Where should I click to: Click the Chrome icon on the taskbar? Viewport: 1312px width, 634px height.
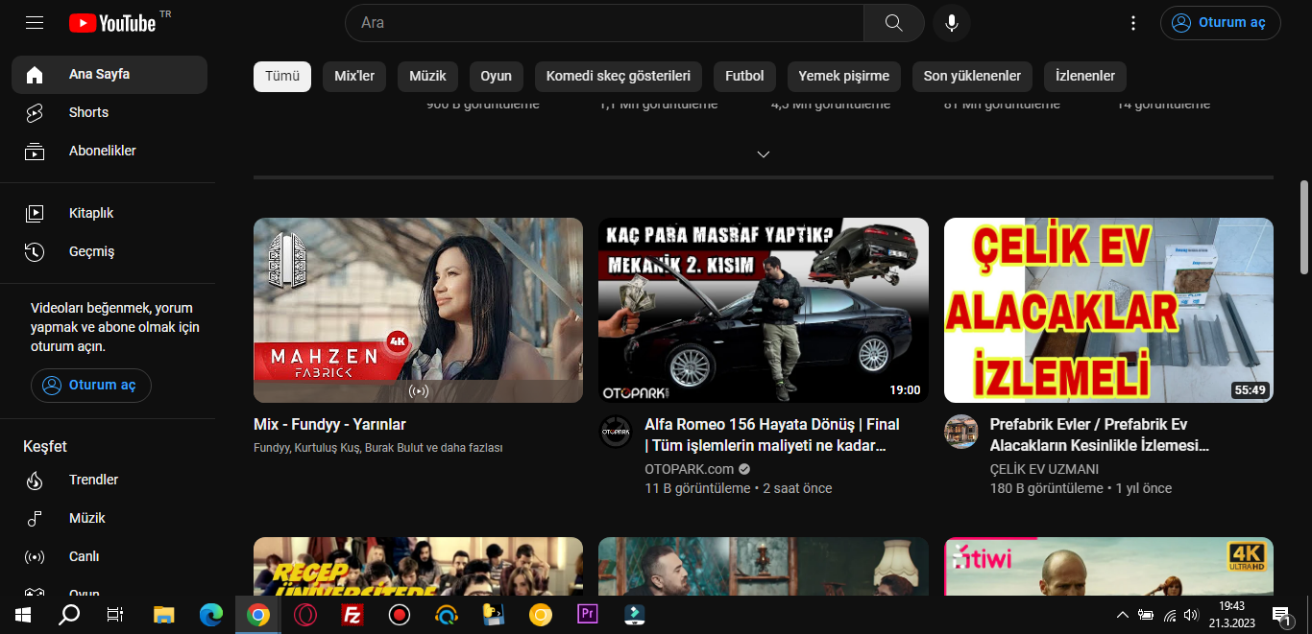click(x=258, y=615)
